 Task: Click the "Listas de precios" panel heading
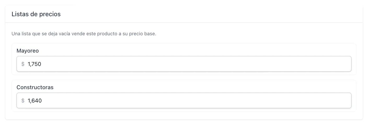click(36, 14)
